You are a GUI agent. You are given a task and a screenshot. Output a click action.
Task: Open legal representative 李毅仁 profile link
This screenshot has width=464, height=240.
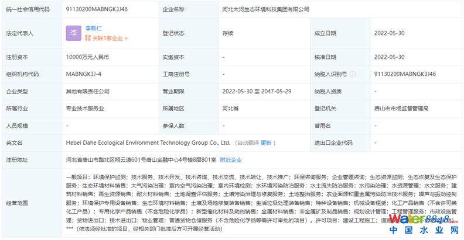[x=94, y=28]
